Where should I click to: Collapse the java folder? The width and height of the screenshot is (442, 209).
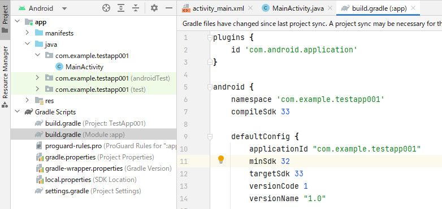pos(27,44)
